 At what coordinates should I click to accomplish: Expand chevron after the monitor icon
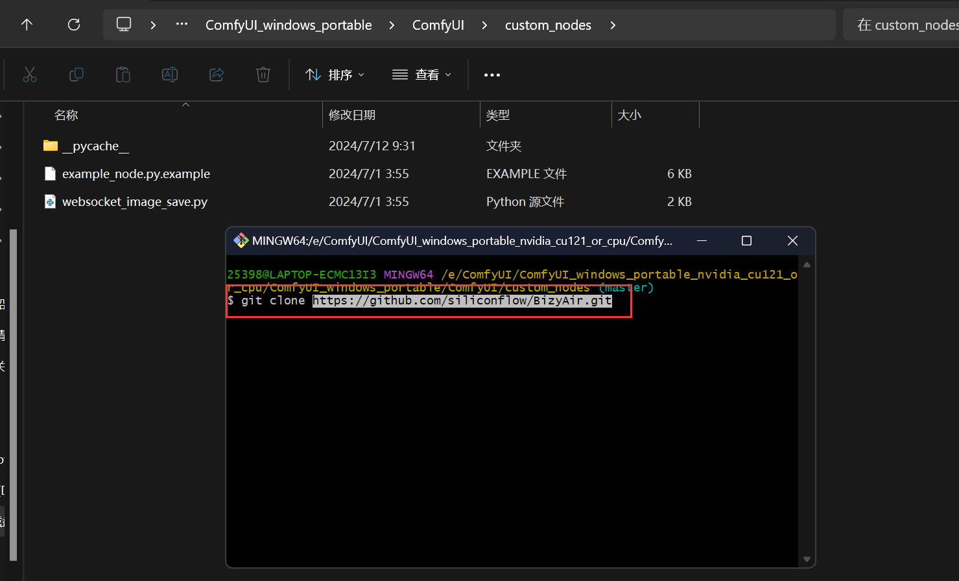pyautogui.click(x=153, y=25)
